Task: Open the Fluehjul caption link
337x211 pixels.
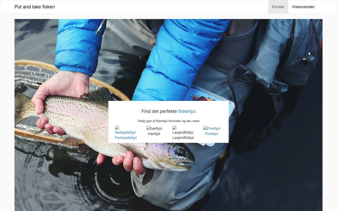Action: coord(212,134)
